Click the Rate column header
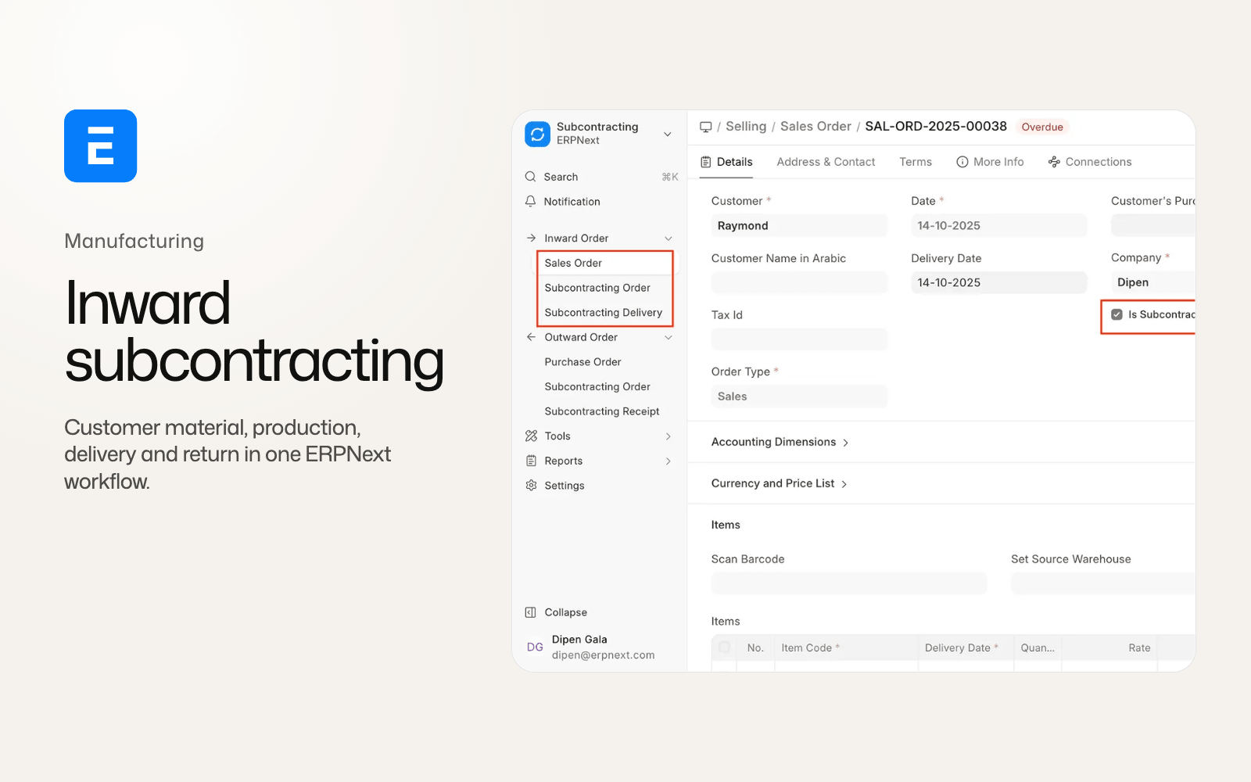Image resolution: width=1251 pixels, height=782 pixels. [x=1109, y=647]
